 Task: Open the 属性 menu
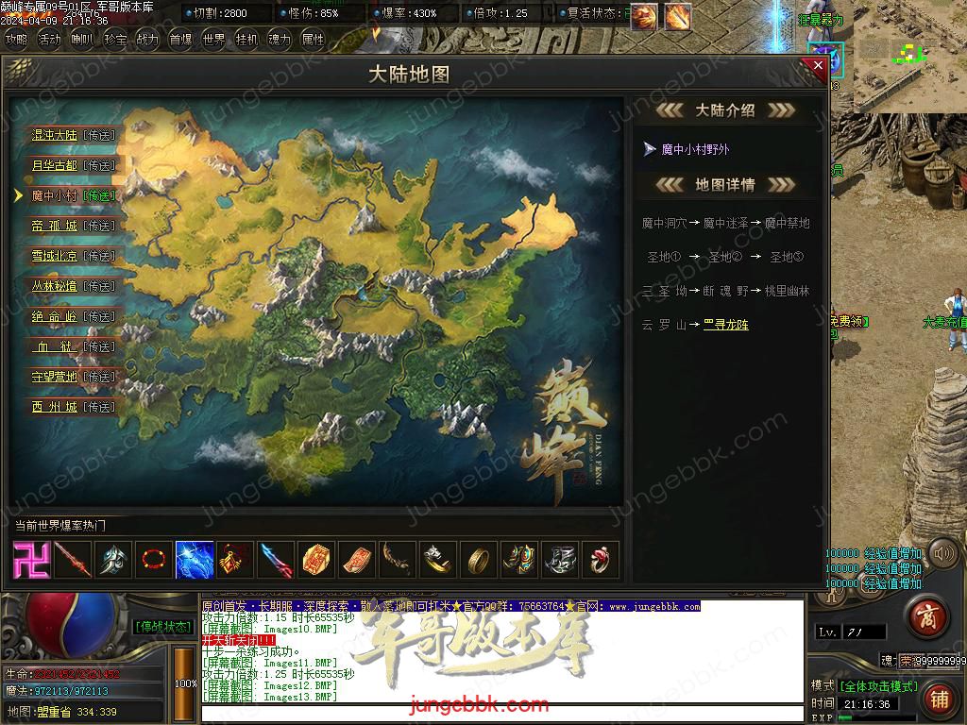pyautogui.click(x=313, y=40)
